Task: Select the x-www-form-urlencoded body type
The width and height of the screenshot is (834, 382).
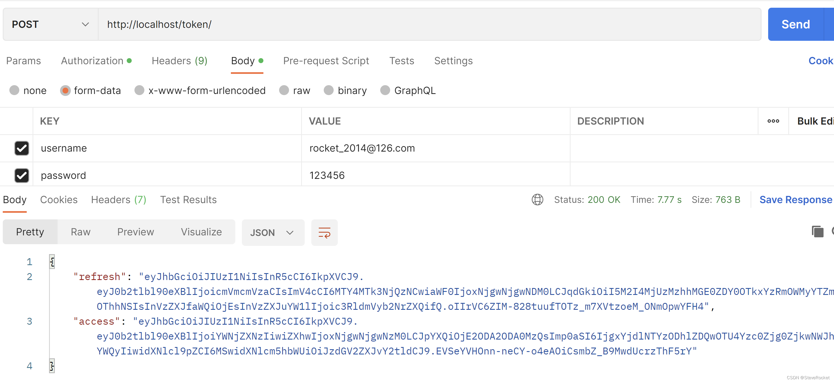Action: click(x=139, y=90)
